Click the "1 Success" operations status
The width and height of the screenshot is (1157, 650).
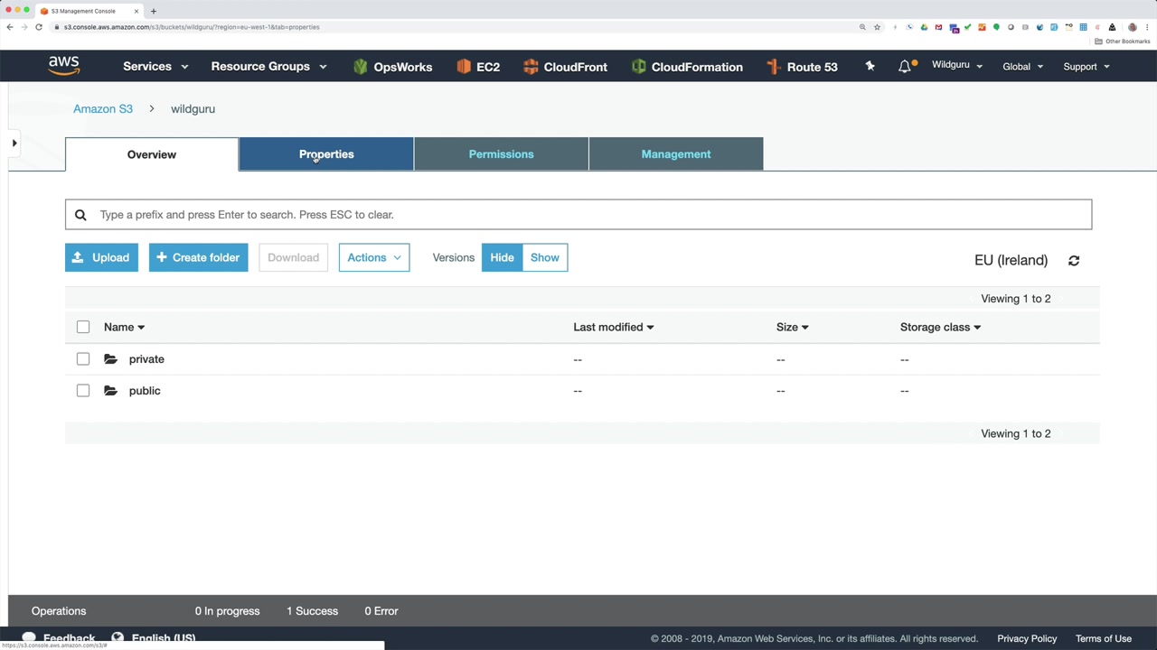coord(312,611)
